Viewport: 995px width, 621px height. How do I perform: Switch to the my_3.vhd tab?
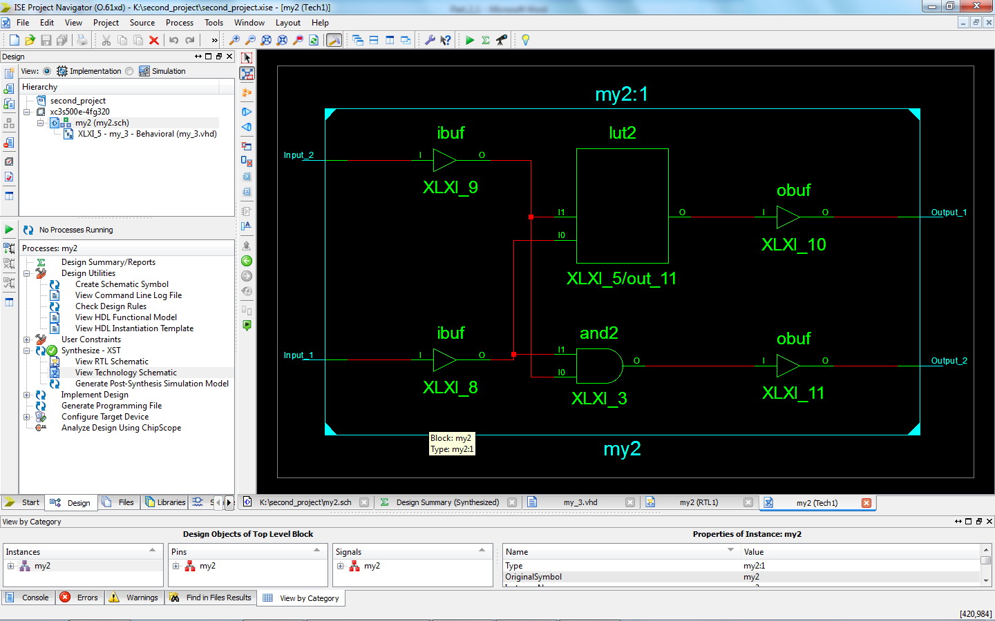pos(580,502)
